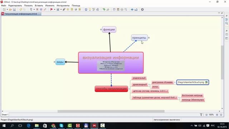229x129 pixels.
Task: Click the insert image toolbar icon
Action: point(58,10)
